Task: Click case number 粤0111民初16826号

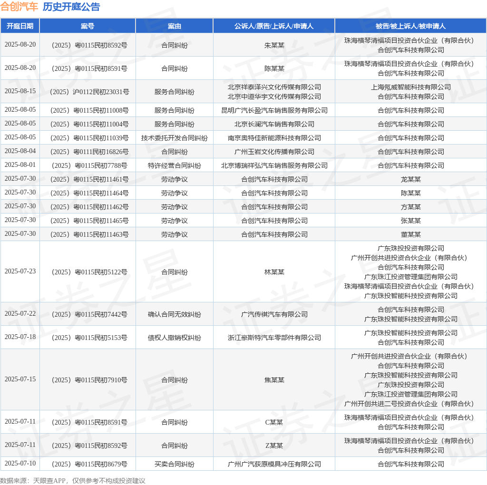Action: tap(89, 152)
